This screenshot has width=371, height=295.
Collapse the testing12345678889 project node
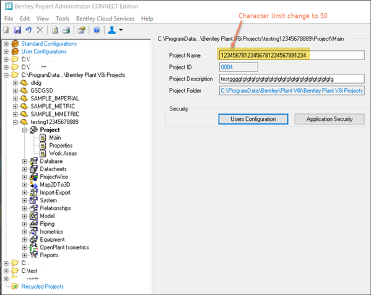(15, 122)
